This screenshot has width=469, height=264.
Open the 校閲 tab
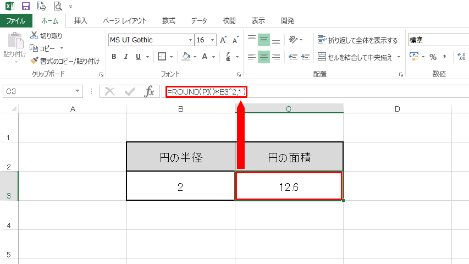coord(229,21)
